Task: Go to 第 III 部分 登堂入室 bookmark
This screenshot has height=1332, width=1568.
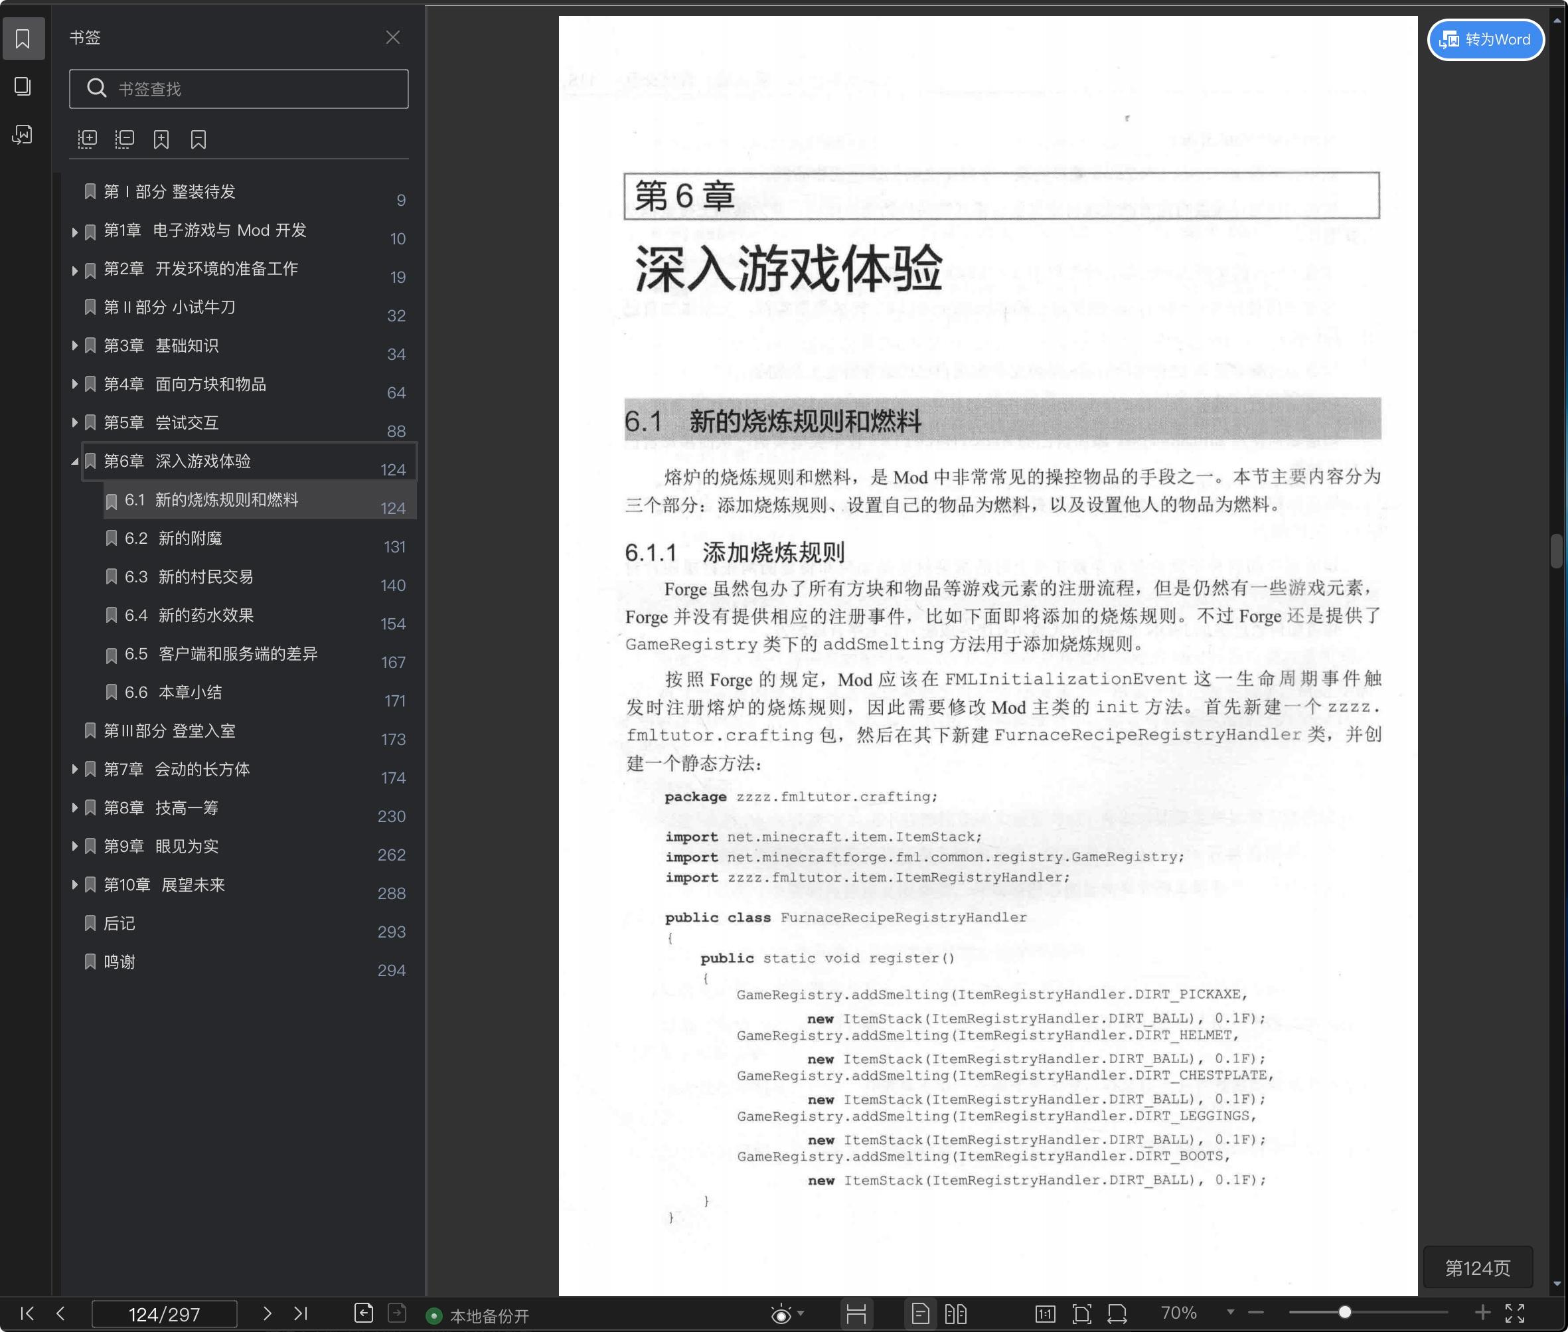Action: [170, 731]
